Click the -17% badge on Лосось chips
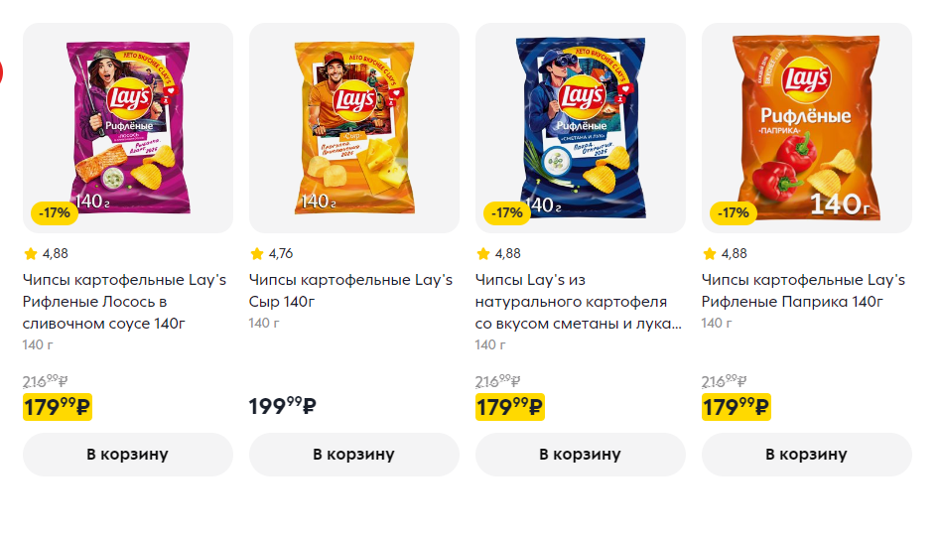This screenshot has height=541, width=939. (55, 212)
